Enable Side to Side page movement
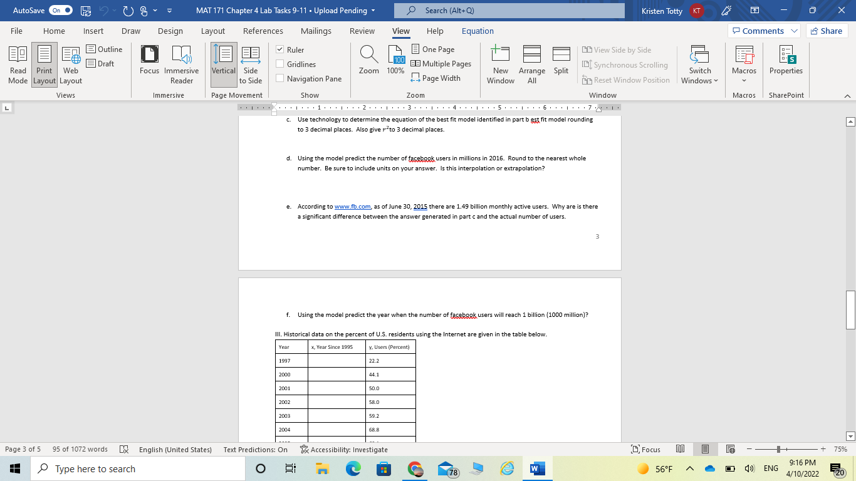 tap(250, 64)
